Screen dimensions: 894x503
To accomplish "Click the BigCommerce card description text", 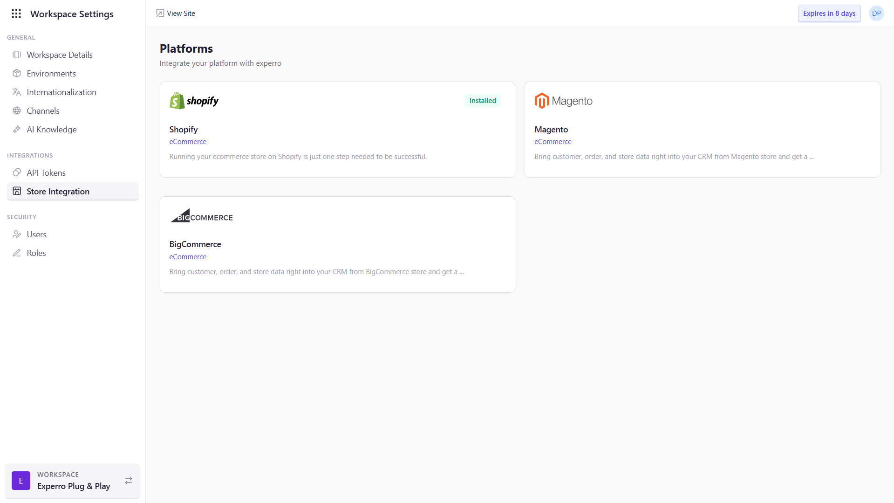I will click(x=317, y=272).
